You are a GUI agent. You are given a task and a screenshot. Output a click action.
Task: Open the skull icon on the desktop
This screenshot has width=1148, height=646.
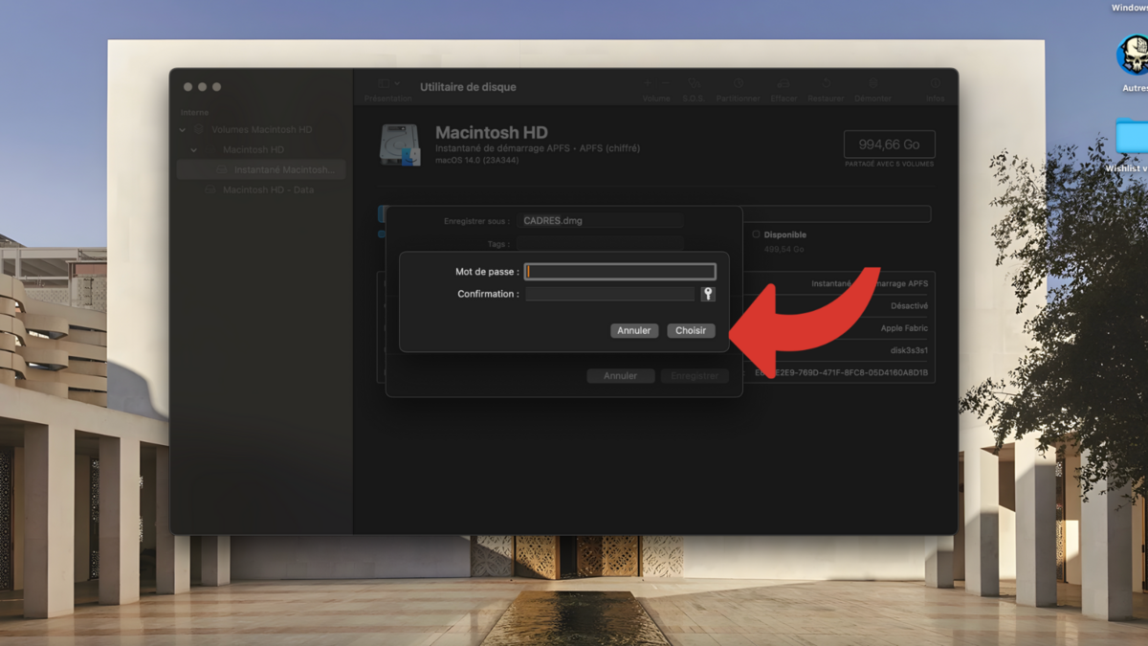coord(1133,56)
